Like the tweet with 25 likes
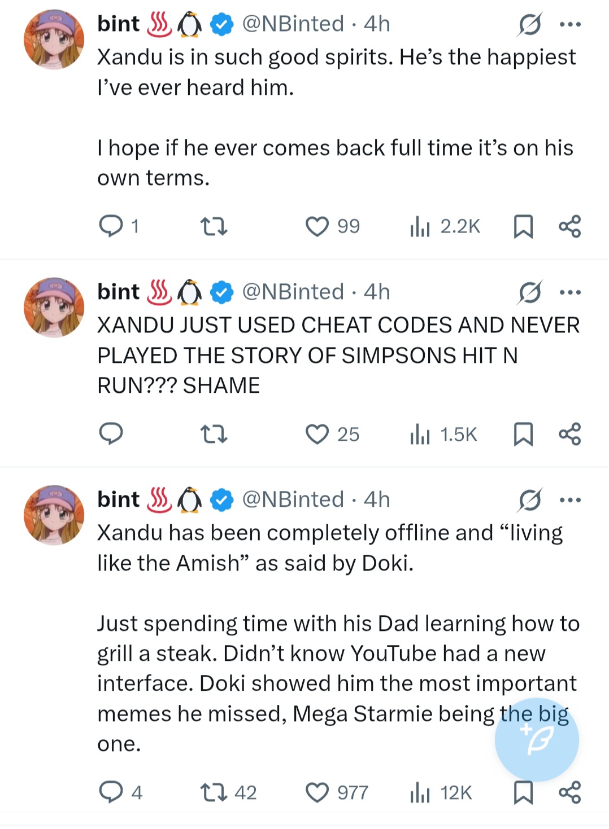609x829 pixels. click(317, 434)
